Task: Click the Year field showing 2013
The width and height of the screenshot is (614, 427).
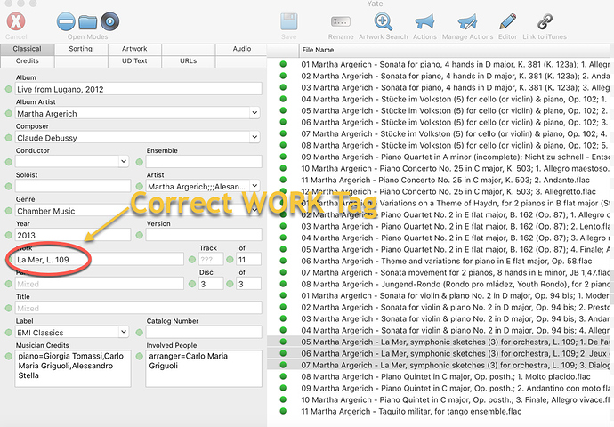Action: pyautogui.click(x=73, y=235)
